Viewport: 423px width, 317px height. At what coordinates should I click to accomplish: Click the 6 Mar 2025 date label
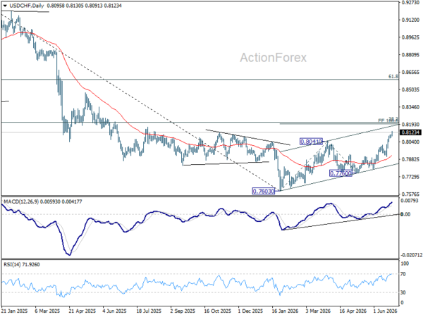(x=47, y=311)
